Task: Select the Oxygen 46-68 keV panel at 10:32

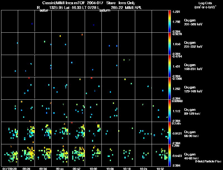Action: click(x=160, y=155)
